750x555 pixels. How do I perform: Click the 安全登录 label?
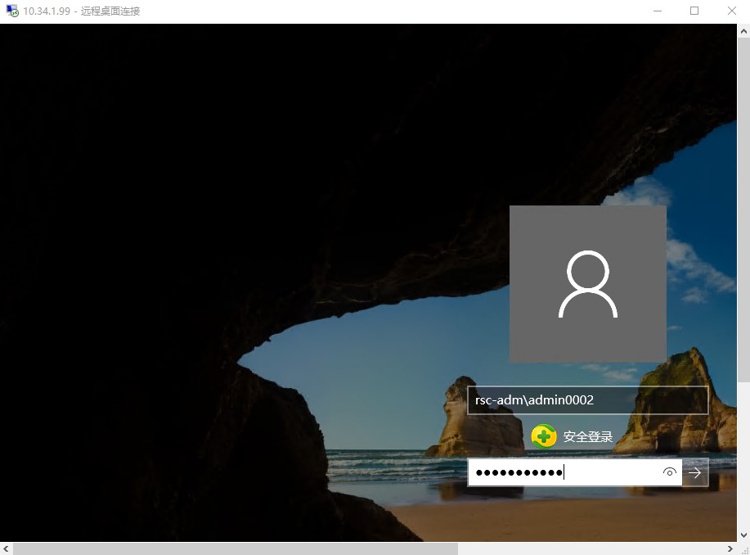(x=587, y=436)
